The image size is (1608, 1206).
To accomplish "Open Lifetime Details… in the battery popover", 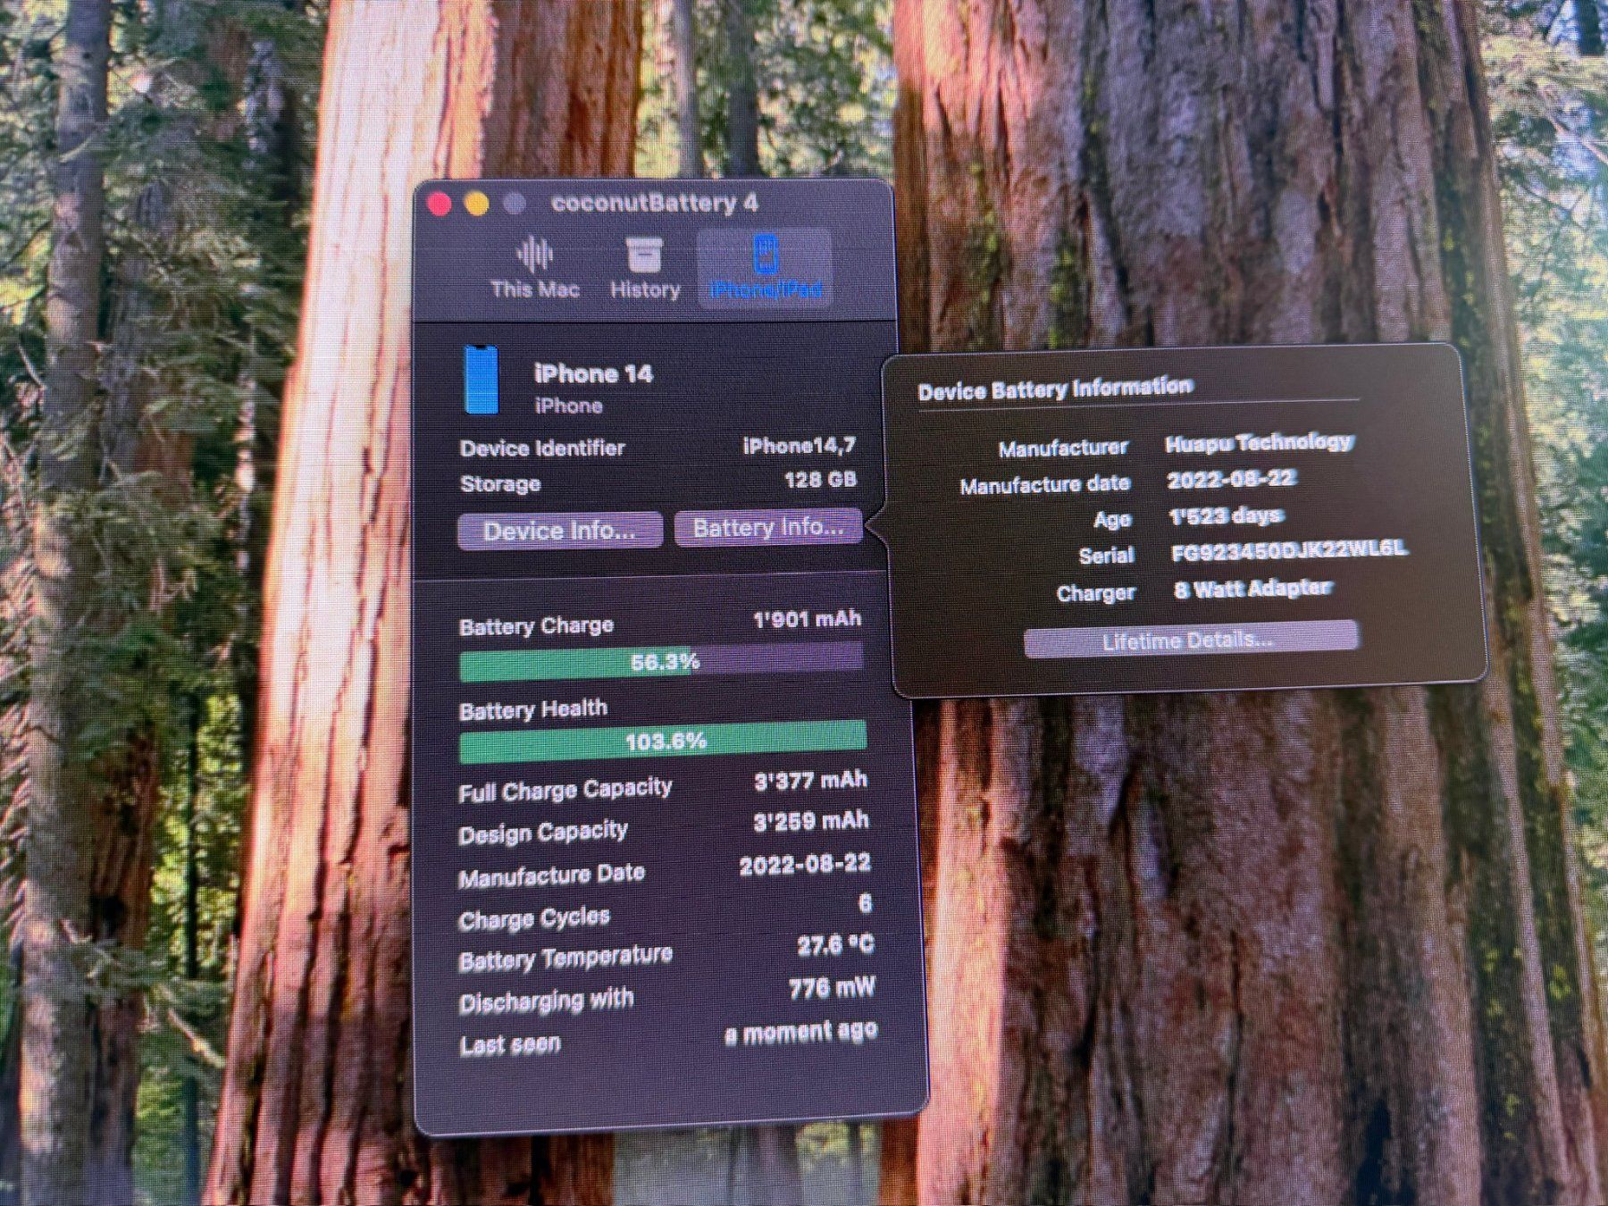I will point(1190,640).
